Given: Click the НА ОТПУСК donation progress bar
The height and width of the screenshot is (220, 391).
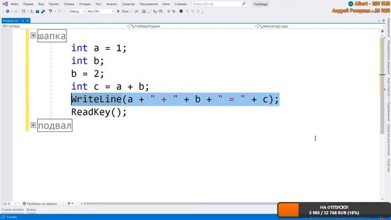Looking at the screenshot, I should point(334,210).
